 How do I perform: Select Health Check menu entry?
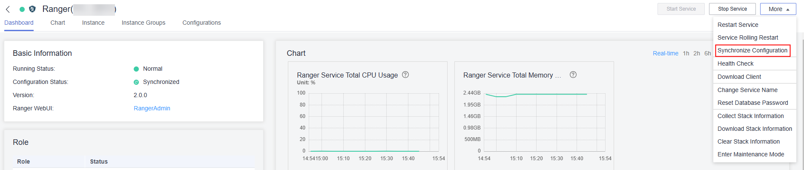(x=735, y=63)
